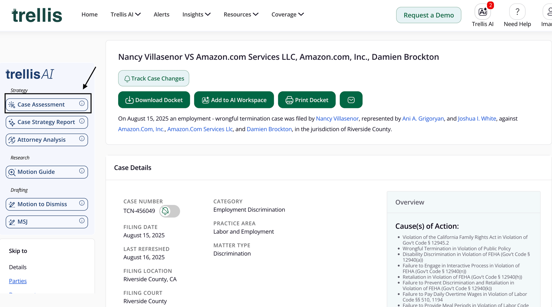
Task: Open the Parties link under Skip to
Action: 18,281
